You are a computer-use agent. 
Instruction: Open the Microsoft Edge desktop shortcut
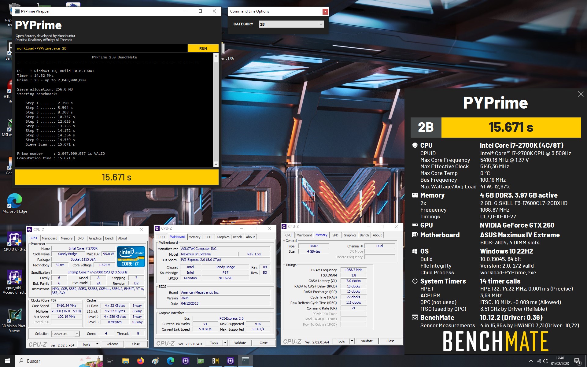pyautogui.click(x=14, y=203)
